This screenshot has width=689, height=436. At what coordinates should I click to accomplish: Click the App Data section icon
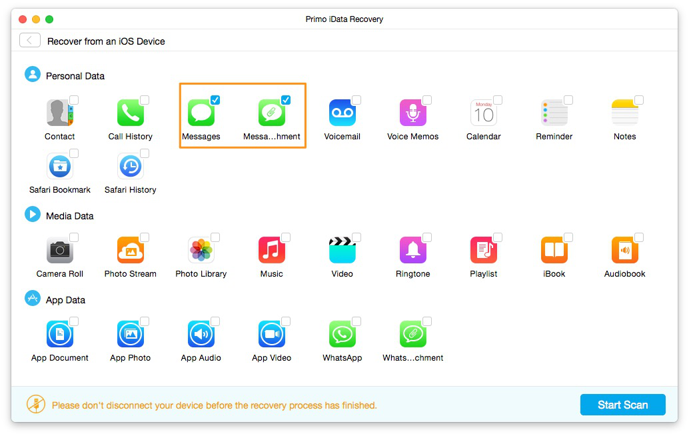click(x=33, y=299)
